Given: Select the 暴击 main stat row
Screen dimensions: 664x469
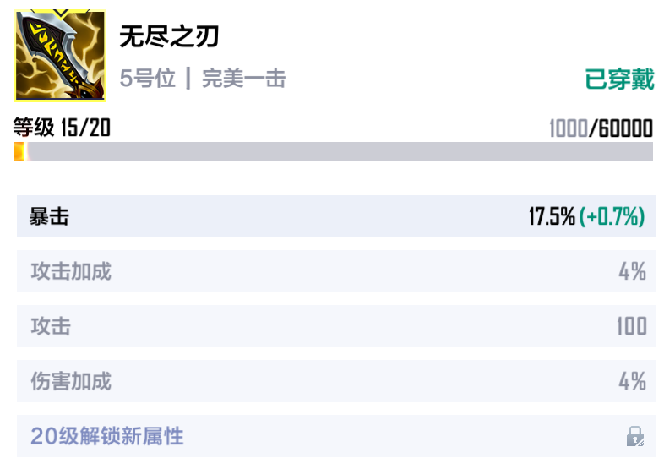Looking at the screenshot, I should coord(336,216).
